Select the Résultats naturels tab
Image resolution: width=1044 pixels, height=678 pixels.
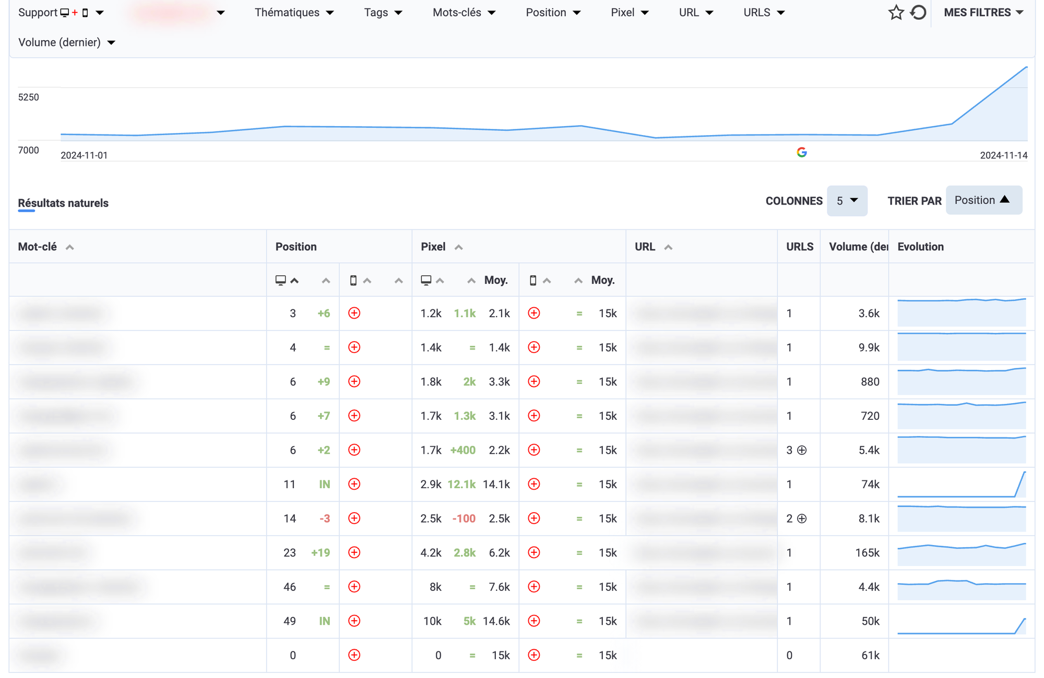coord(63,203)
